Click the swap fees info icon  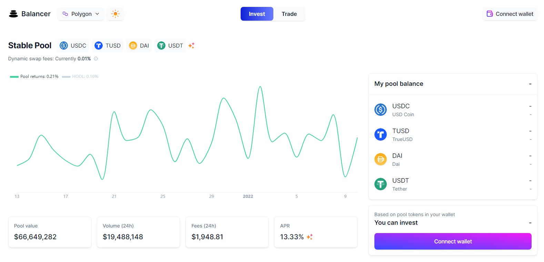tap(96, 59)
